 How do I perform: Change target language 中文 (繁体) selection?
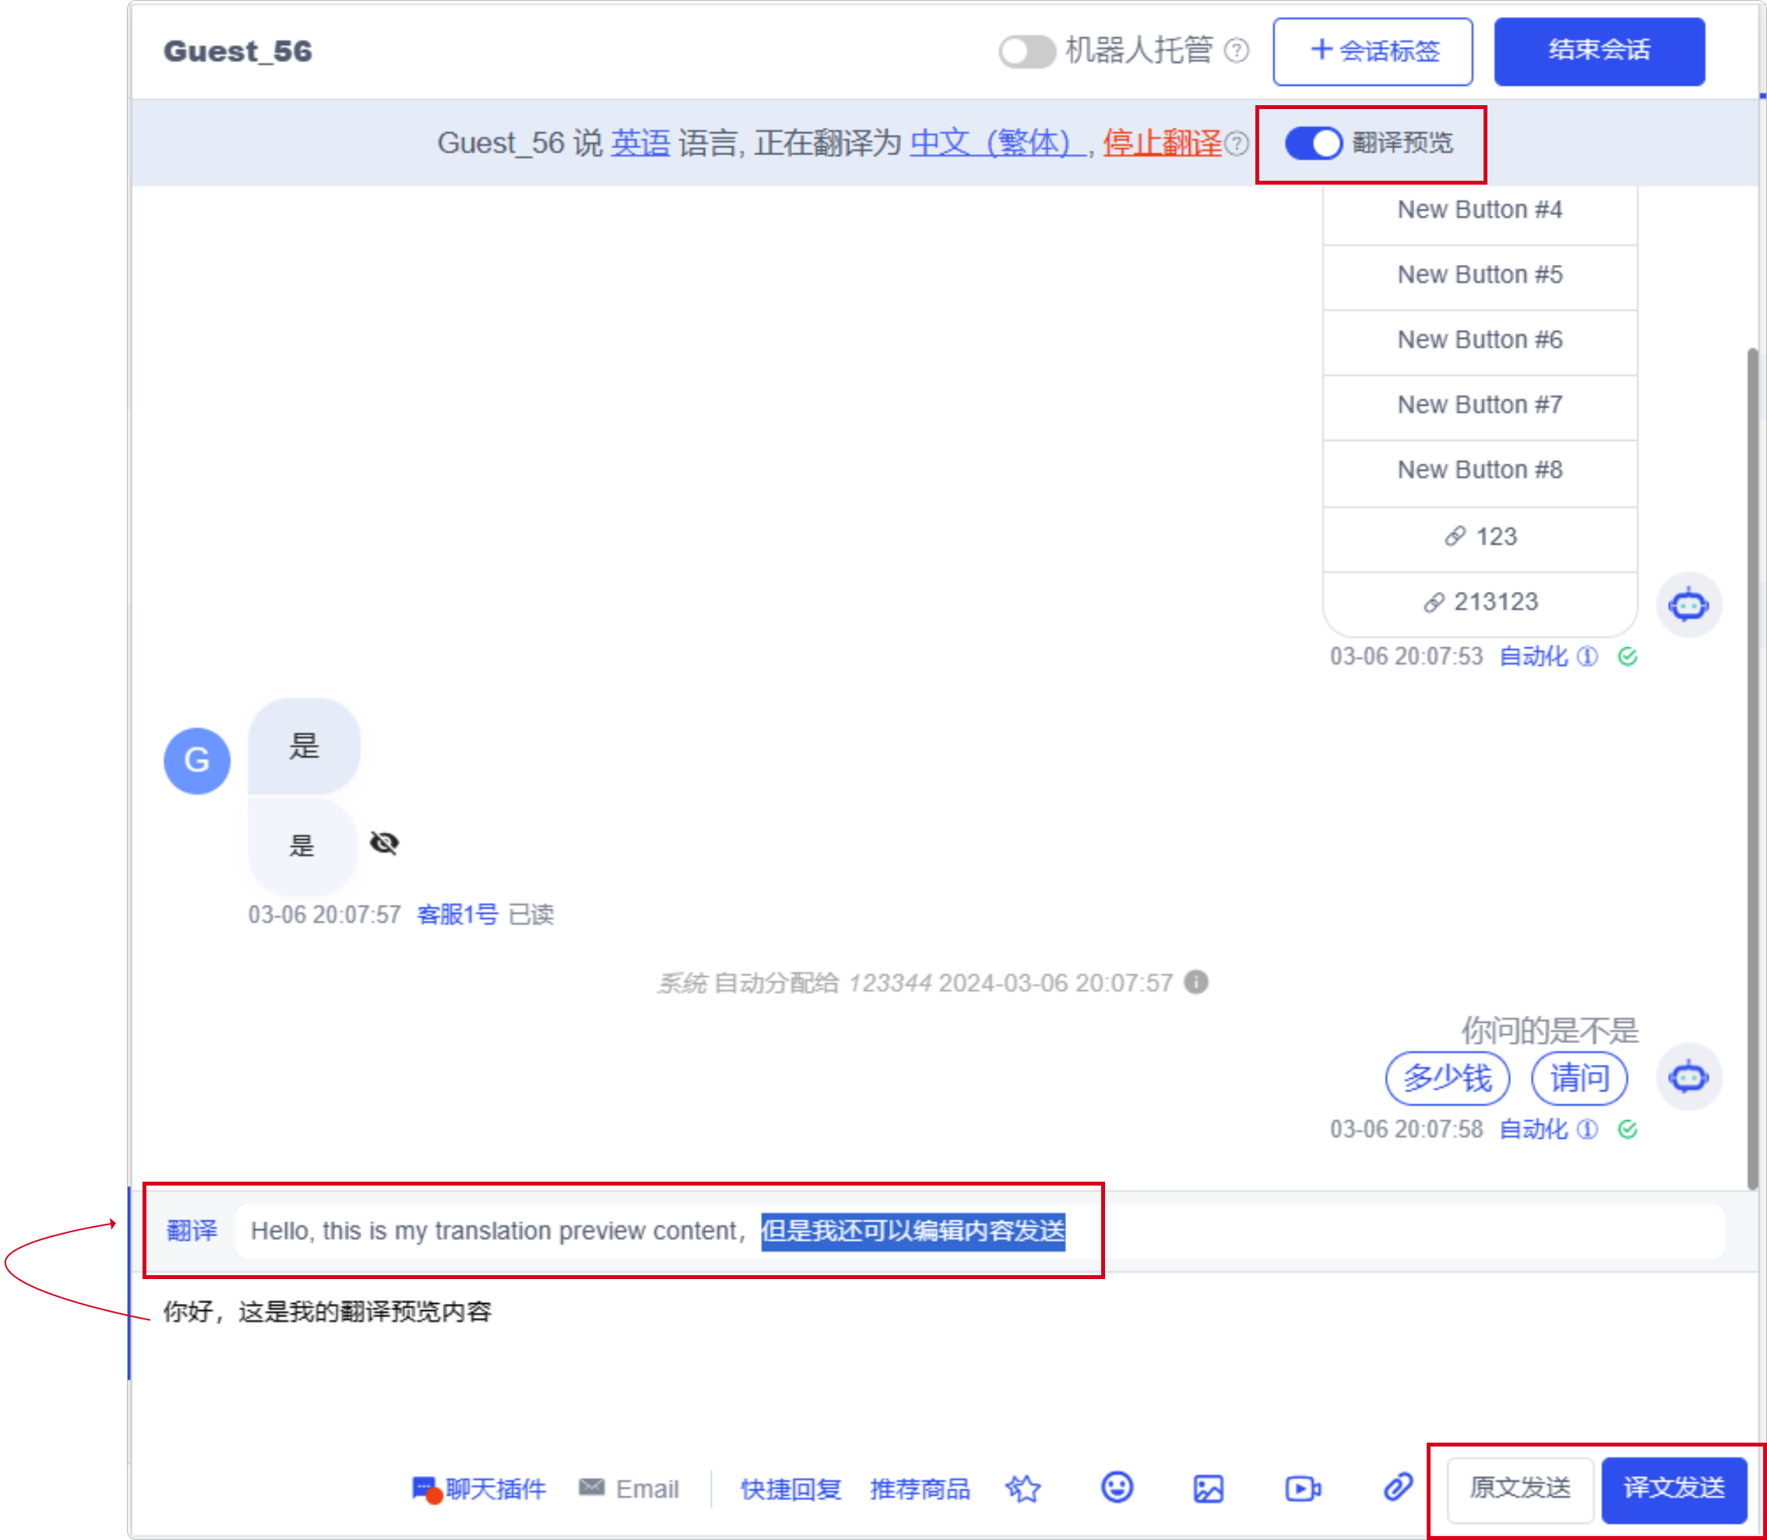[994, 143]
